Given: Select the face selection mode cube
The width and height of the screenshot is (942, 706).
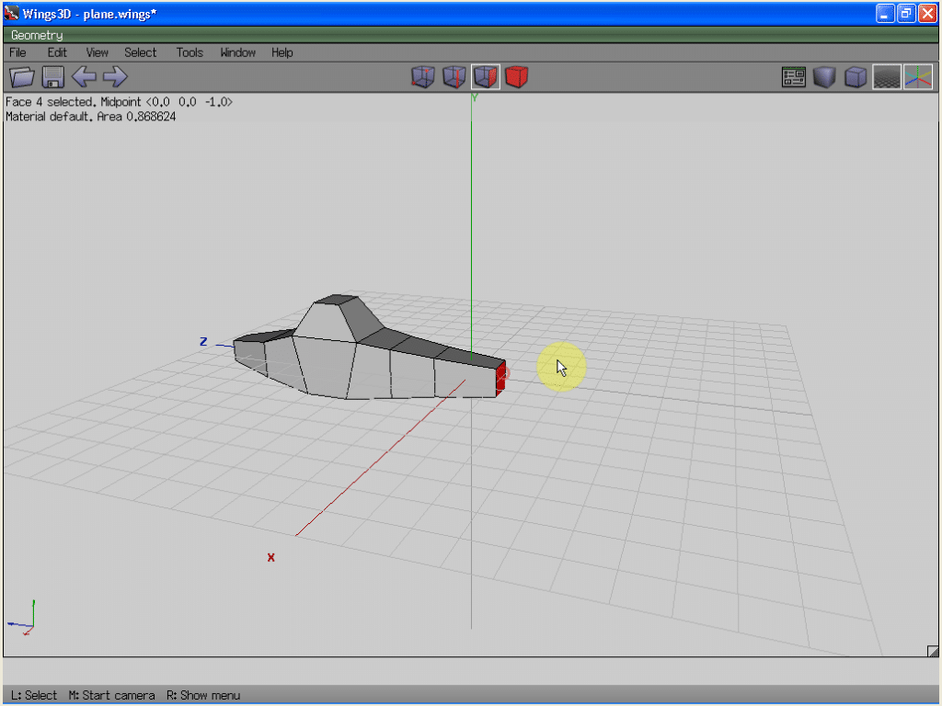Looking at the screenshot, I should click(x=486, y=77).
